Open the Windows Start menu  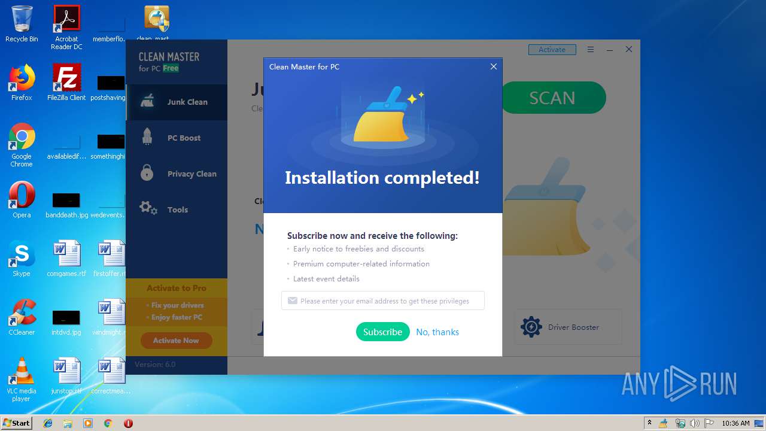16,423
